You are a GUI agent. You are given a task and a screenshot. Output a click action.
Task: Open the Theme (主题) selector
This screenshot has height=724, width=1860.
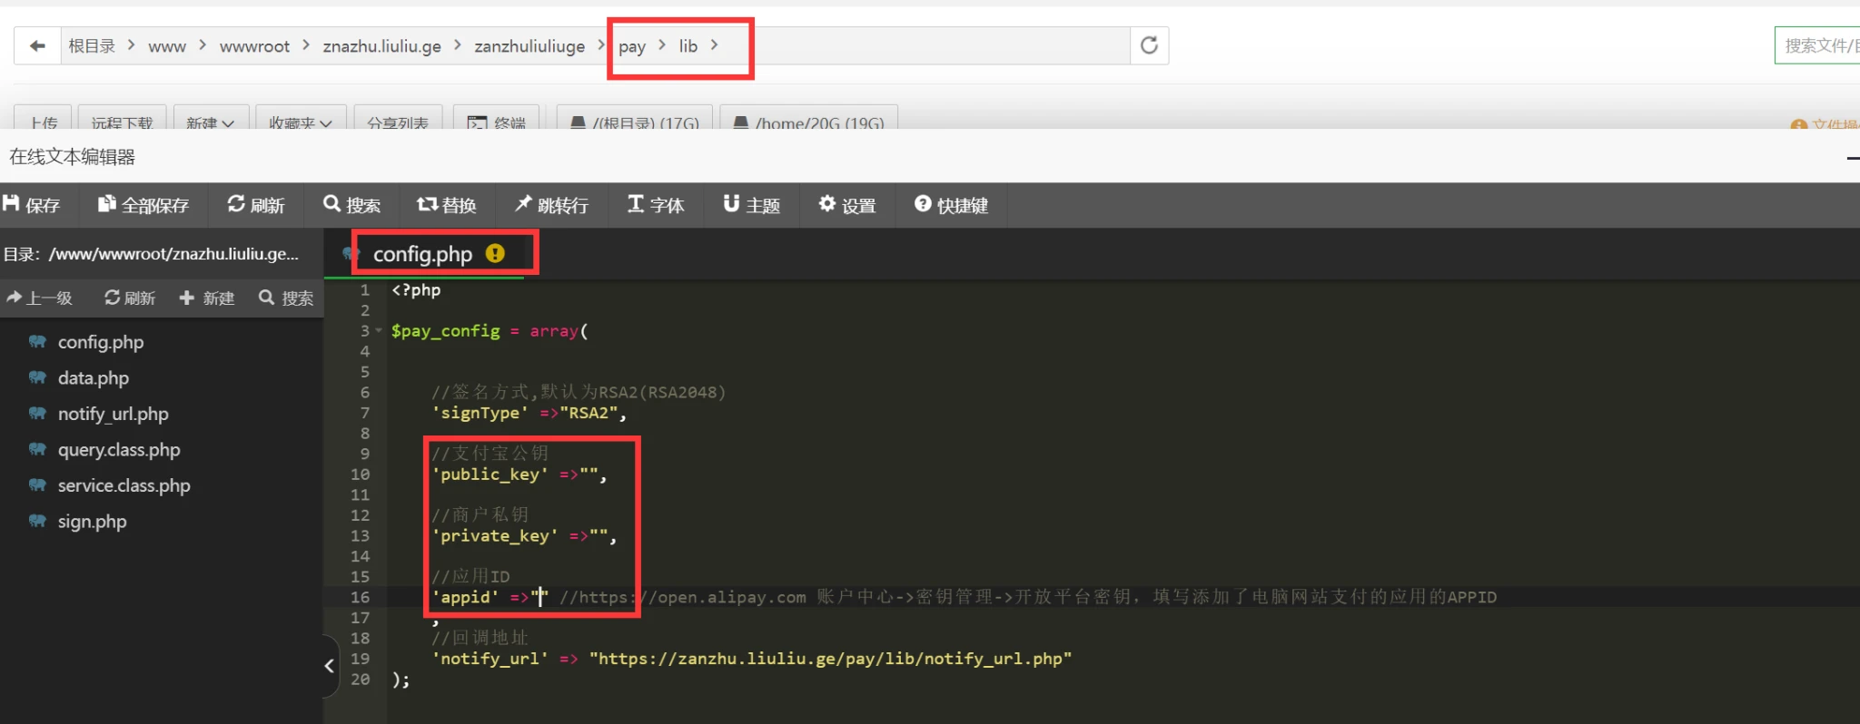752,205
